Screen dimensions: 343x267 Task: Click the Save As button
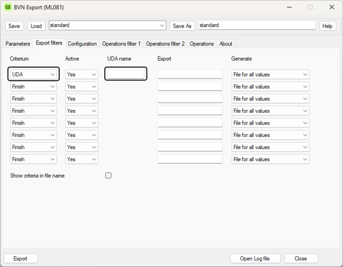coord(182,26)
